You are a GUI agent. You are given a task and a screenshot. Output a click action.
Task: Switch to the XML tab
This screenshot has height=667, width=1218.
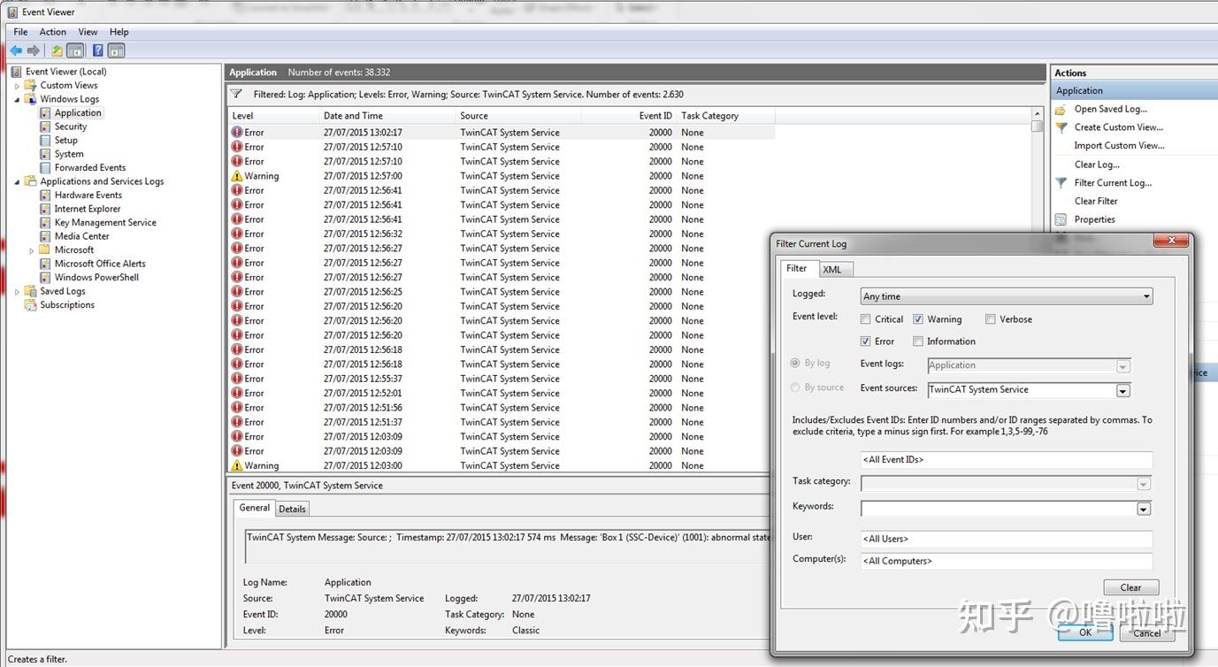(x=833, y=269)
